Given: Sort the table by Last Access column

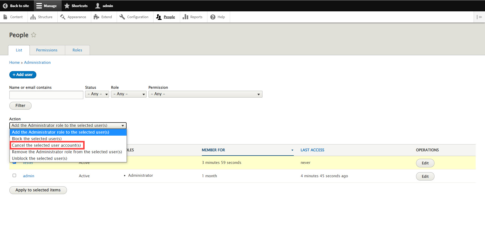Looking at the screenshot, I should tap(312, 150).
